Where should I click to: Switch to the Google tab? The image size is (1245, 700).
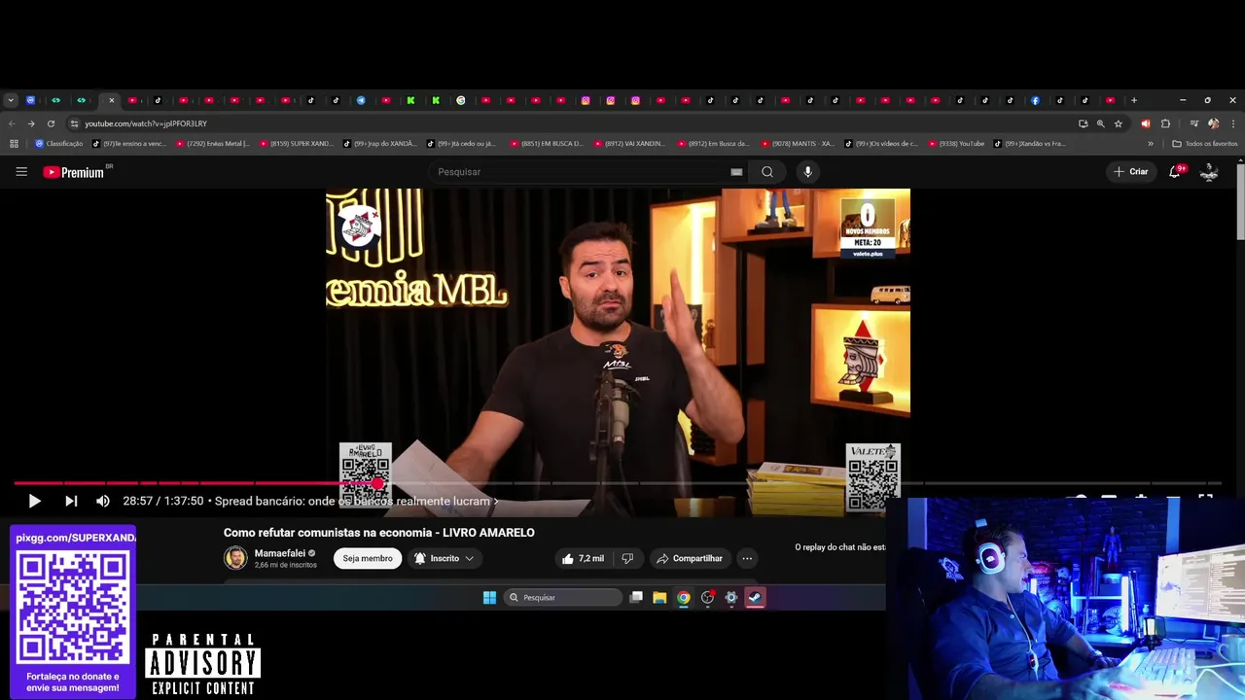[x=461, y=100]
